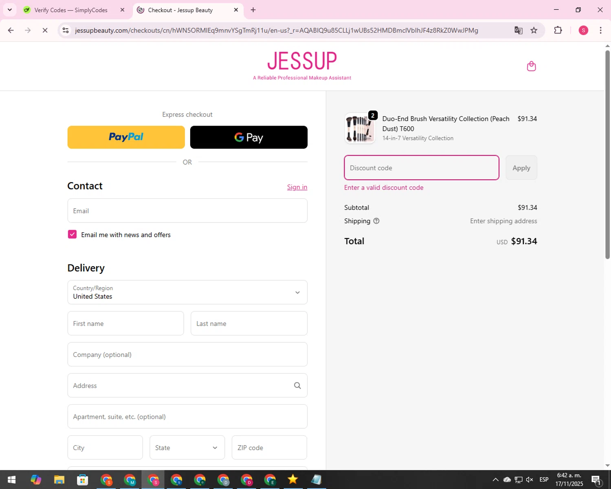Uncheck Email me with news and offers

click(x=72, y=234)
